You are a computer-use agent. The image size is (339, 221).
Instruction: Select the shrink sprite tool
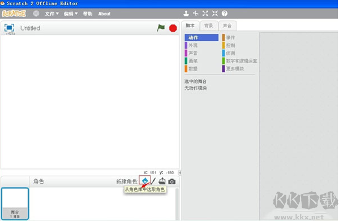(215, 14)
